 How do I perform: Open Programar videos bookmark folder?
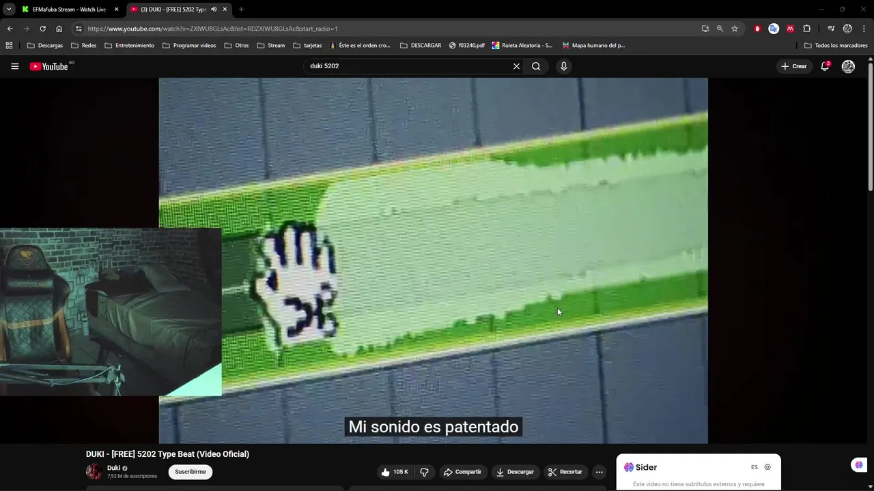[189, 46]
